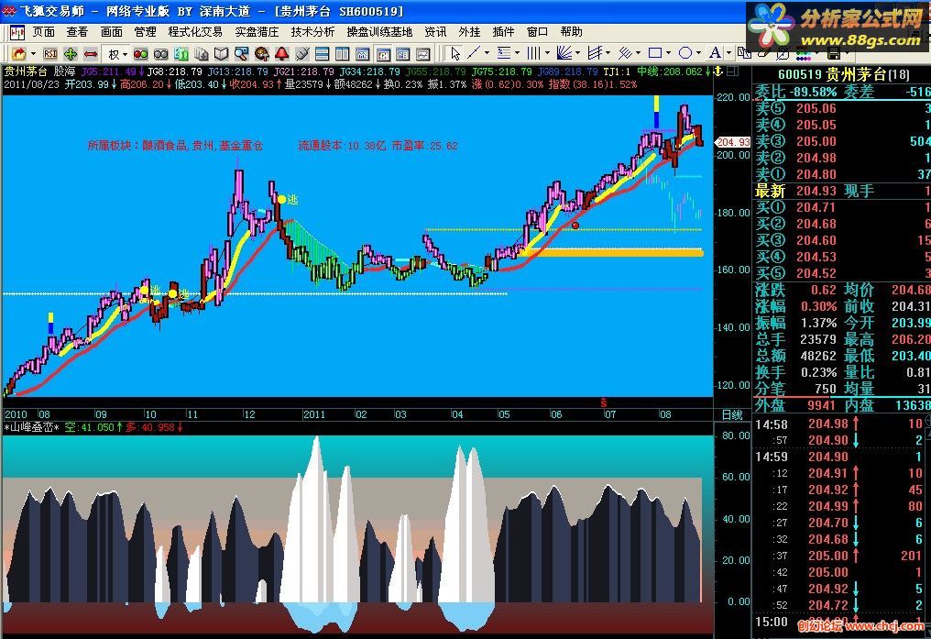
Task: Click the 贵州茅台 stock name label
Action: [x=26, y=72]
